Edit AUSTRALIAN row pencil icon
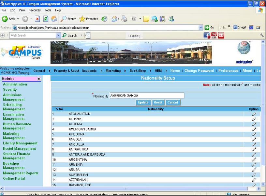This screenshot has width=266, height=196. [254, 174]
